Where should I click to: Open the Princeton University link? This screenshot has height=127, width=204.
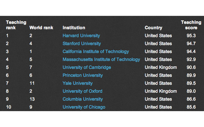(x=83, y=75)
